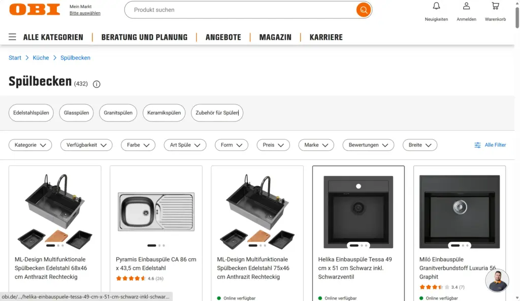Expand the Bewertungen filter dropdown
The height and width of the screenshot is (301, 520).
pos(368,145)
